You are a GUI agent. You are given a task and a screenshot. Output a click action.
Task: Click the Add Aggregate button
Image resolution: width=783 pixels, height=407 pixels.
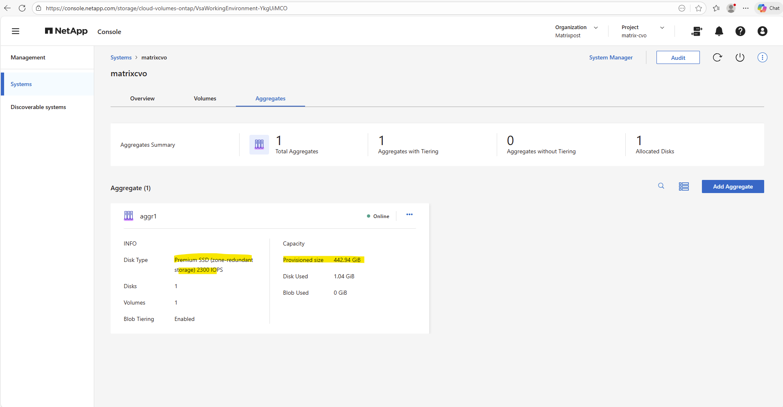(x=733, y=186)
